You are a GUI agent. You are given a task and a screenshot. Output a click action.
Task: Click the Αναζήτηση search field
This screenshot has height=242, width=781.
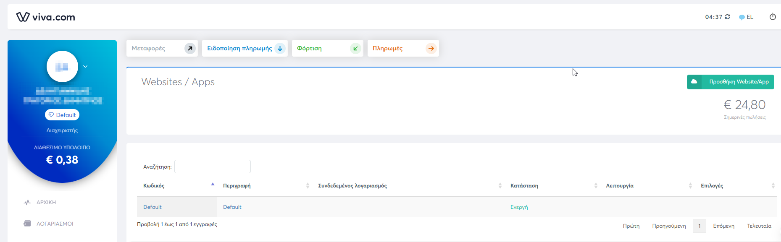212,167
